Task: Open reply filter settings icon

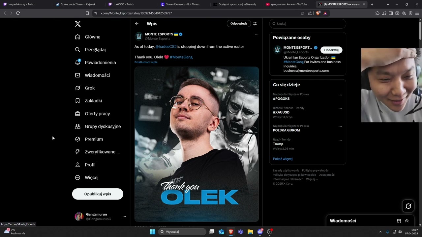Action: click(x=255, y=24)
